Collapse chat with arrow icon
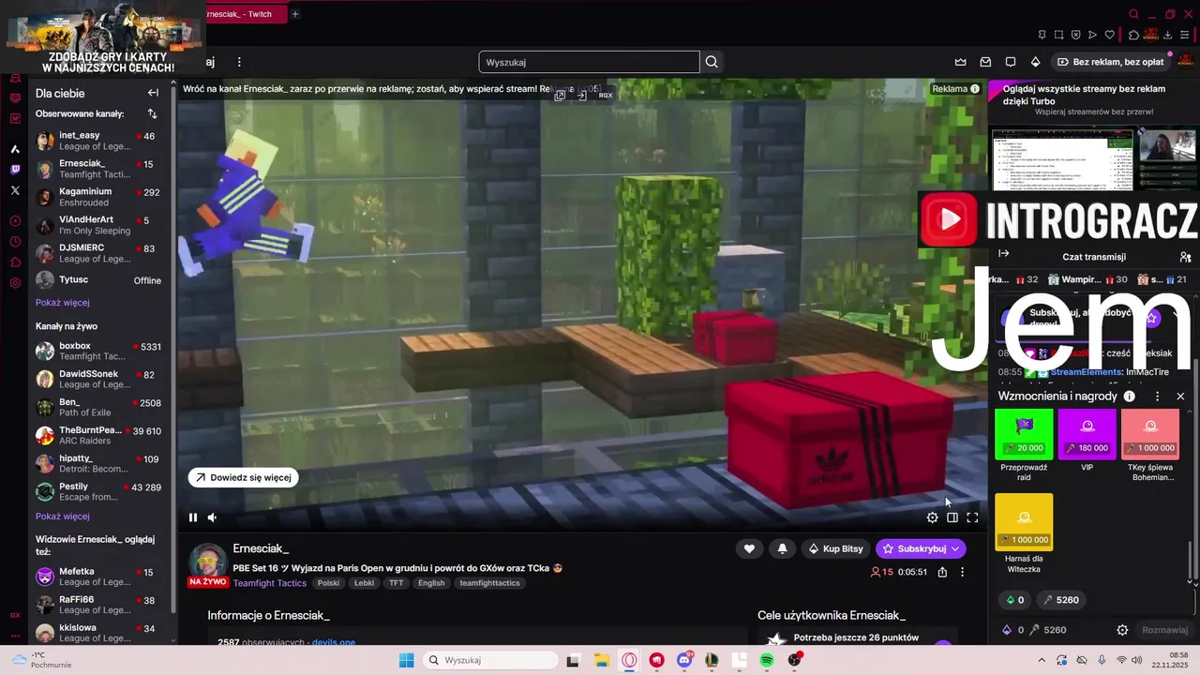Viewport: 1200px width, 675px height. (x=1003, y=253)
